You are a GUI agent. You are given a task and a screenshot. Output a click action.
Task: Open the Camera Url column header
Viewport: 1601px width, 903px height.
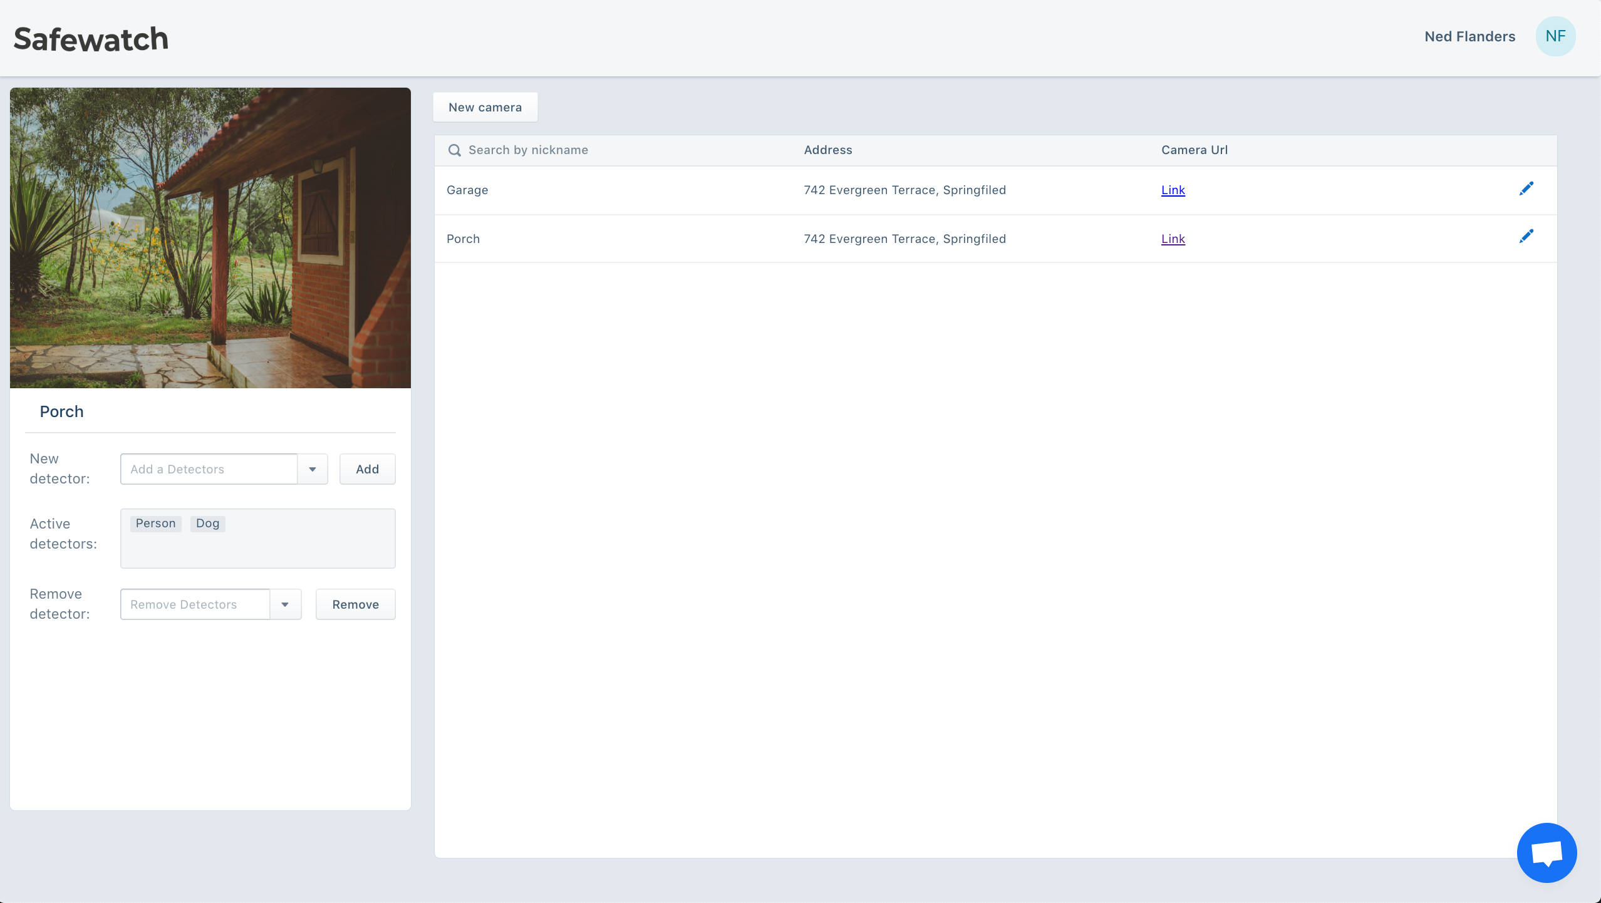point(1193,150)
